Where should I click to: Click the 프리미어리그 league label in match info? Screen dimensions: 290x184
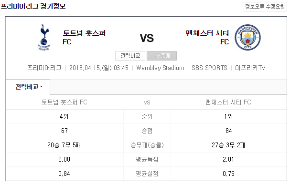coord(44,68)
